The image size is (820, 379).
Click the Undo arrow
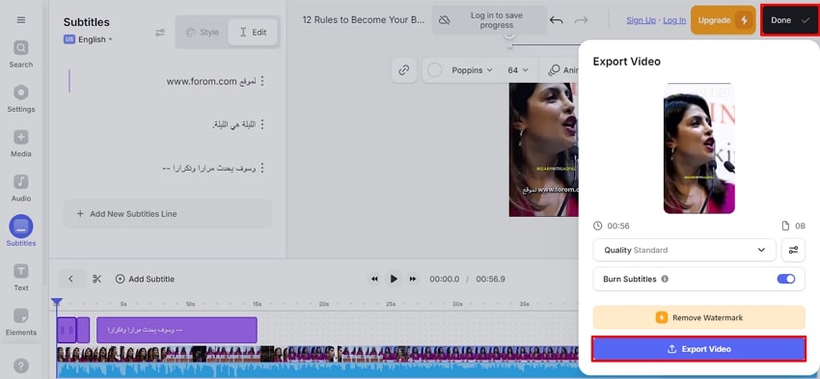[x=557, y=20]
